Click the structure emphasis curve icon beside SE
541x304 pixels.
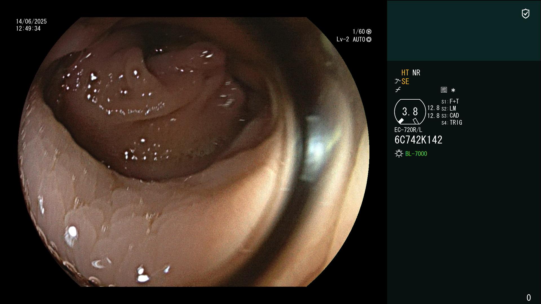coord(397,81)
